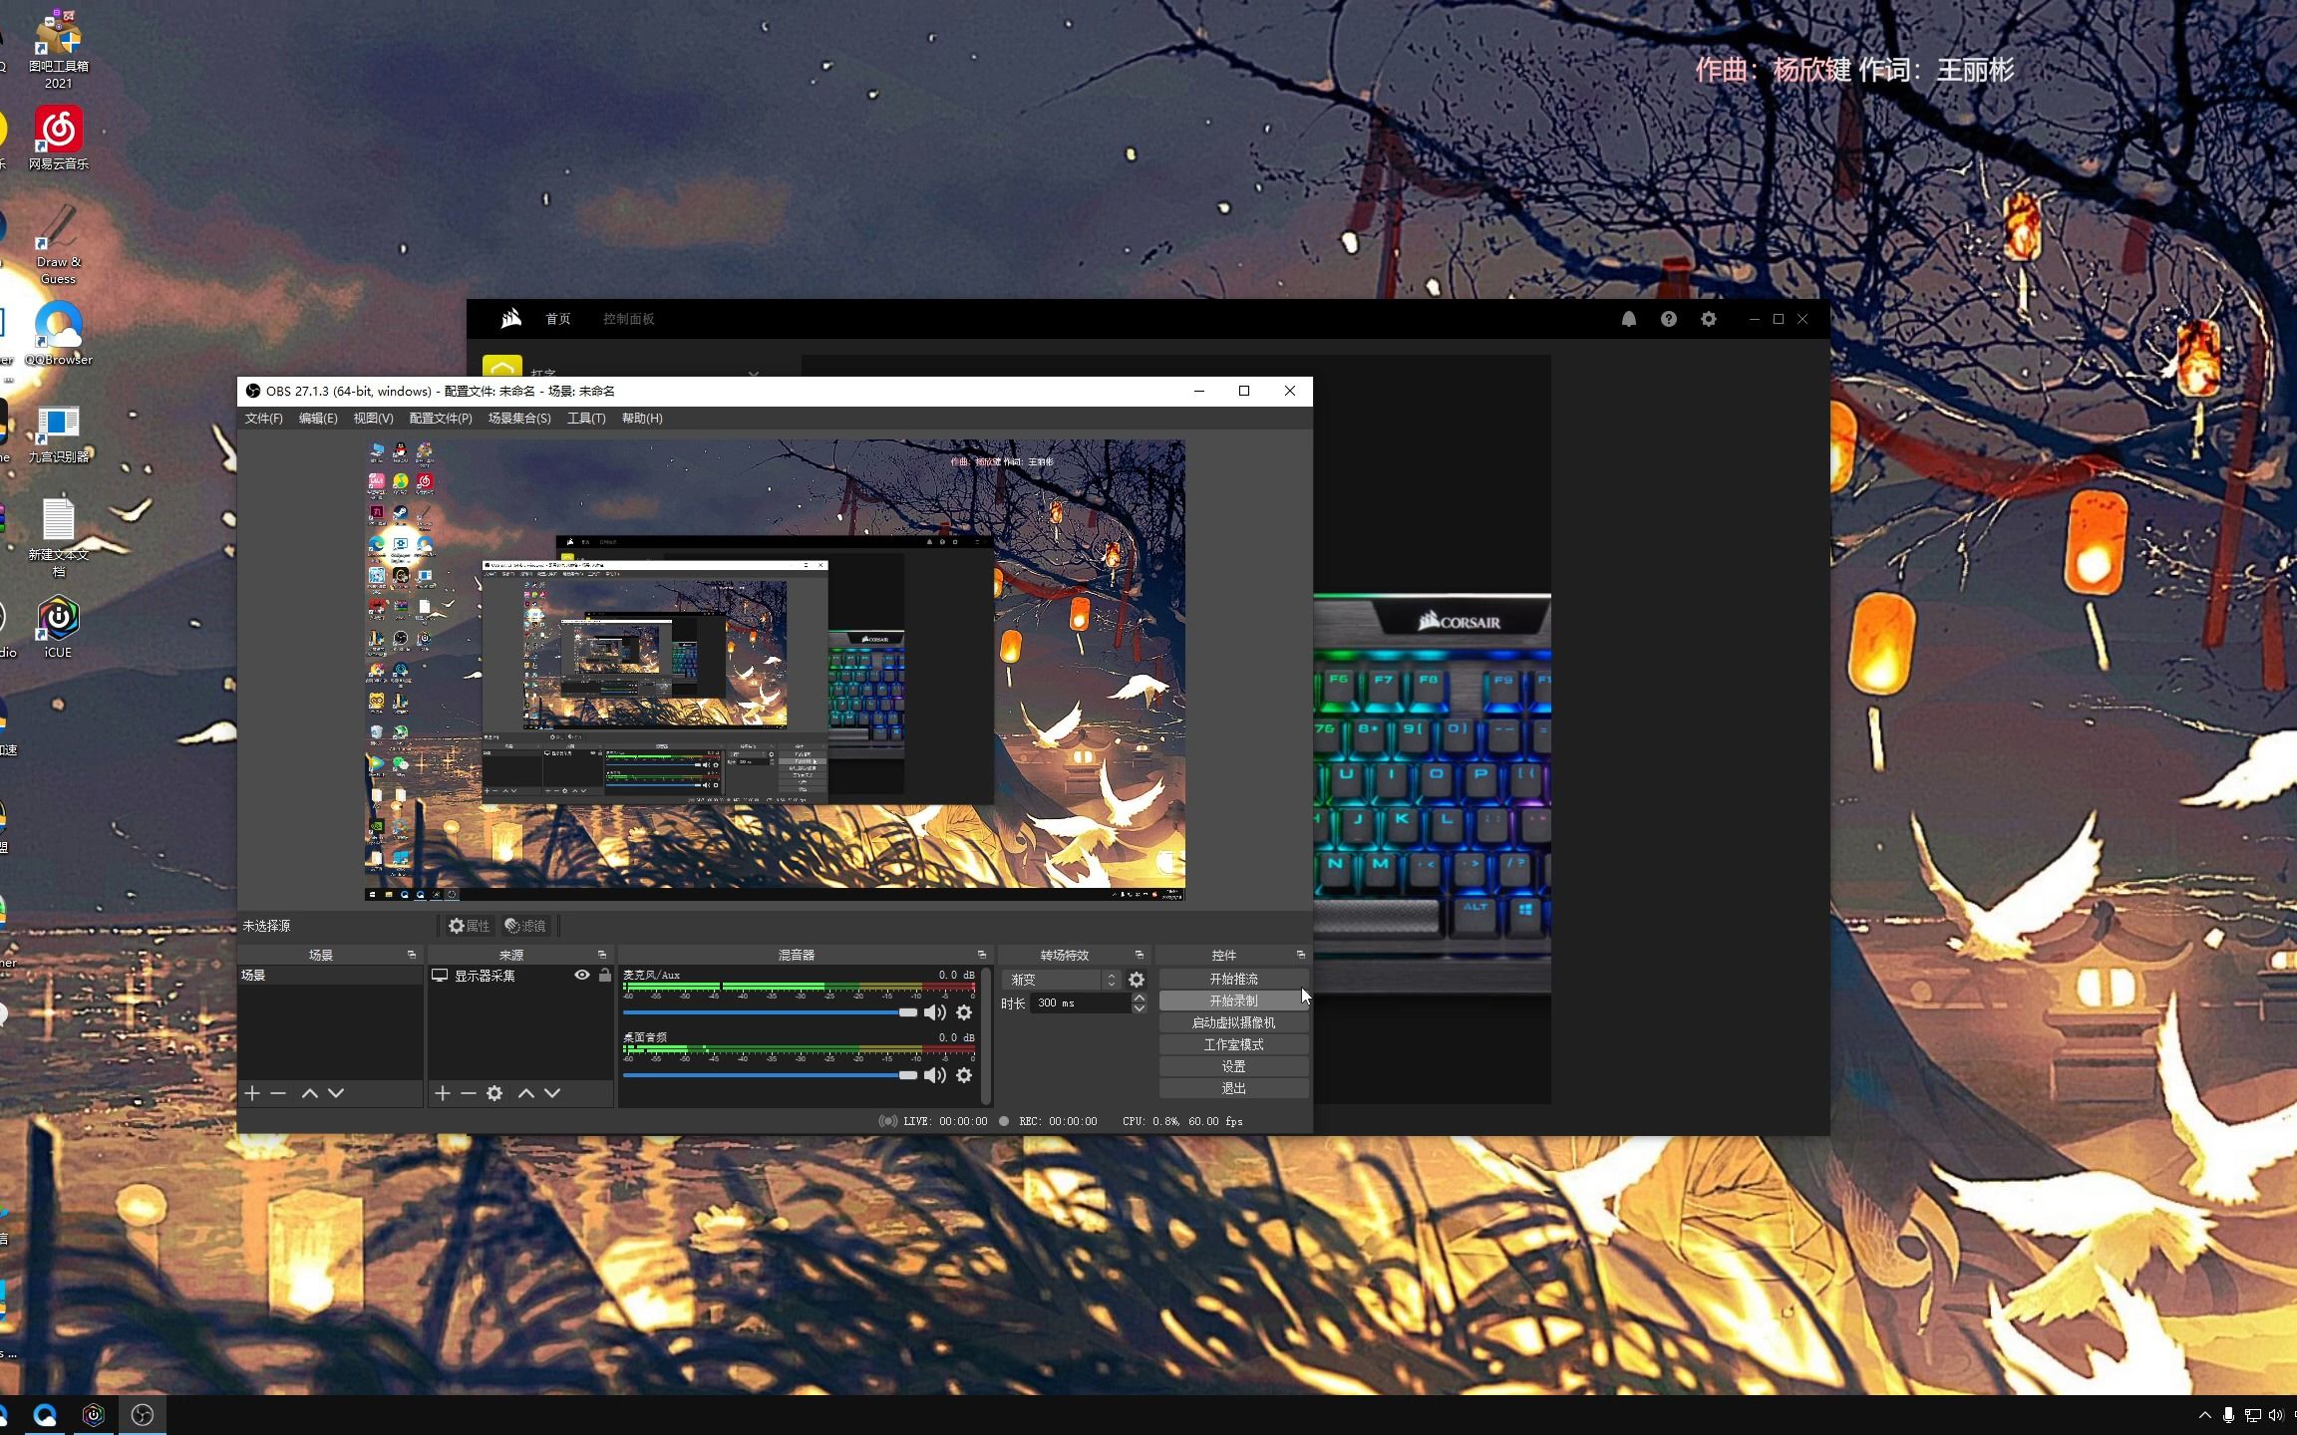
Task: Increase 时长 duration with up arrow
Action: [1139, 998]
